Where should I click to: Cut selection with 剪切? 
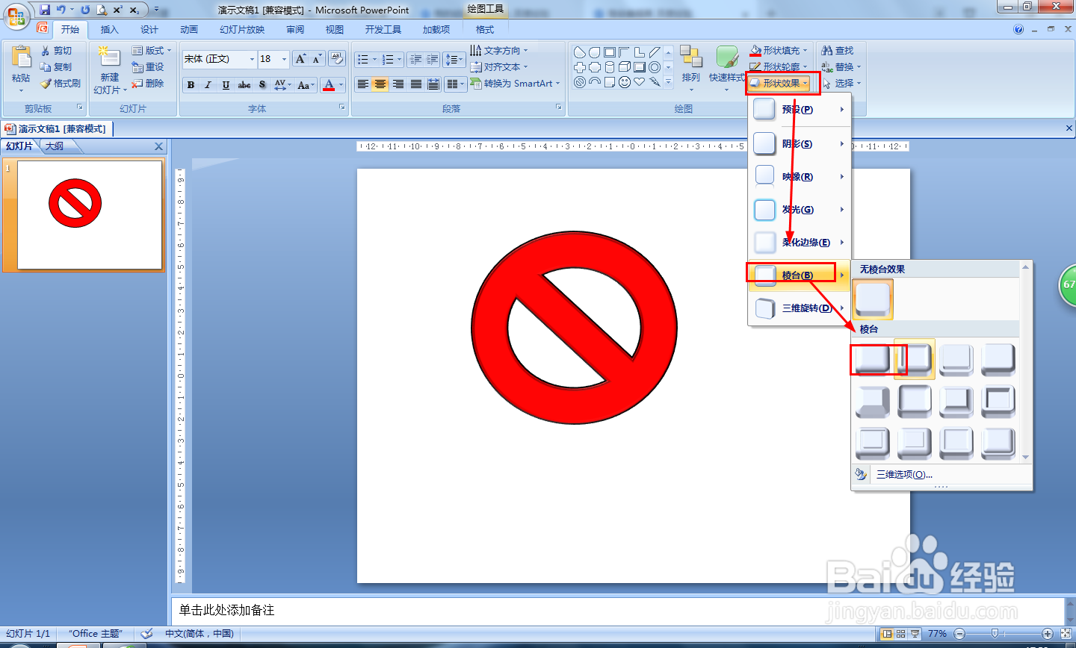click(57, 51)
